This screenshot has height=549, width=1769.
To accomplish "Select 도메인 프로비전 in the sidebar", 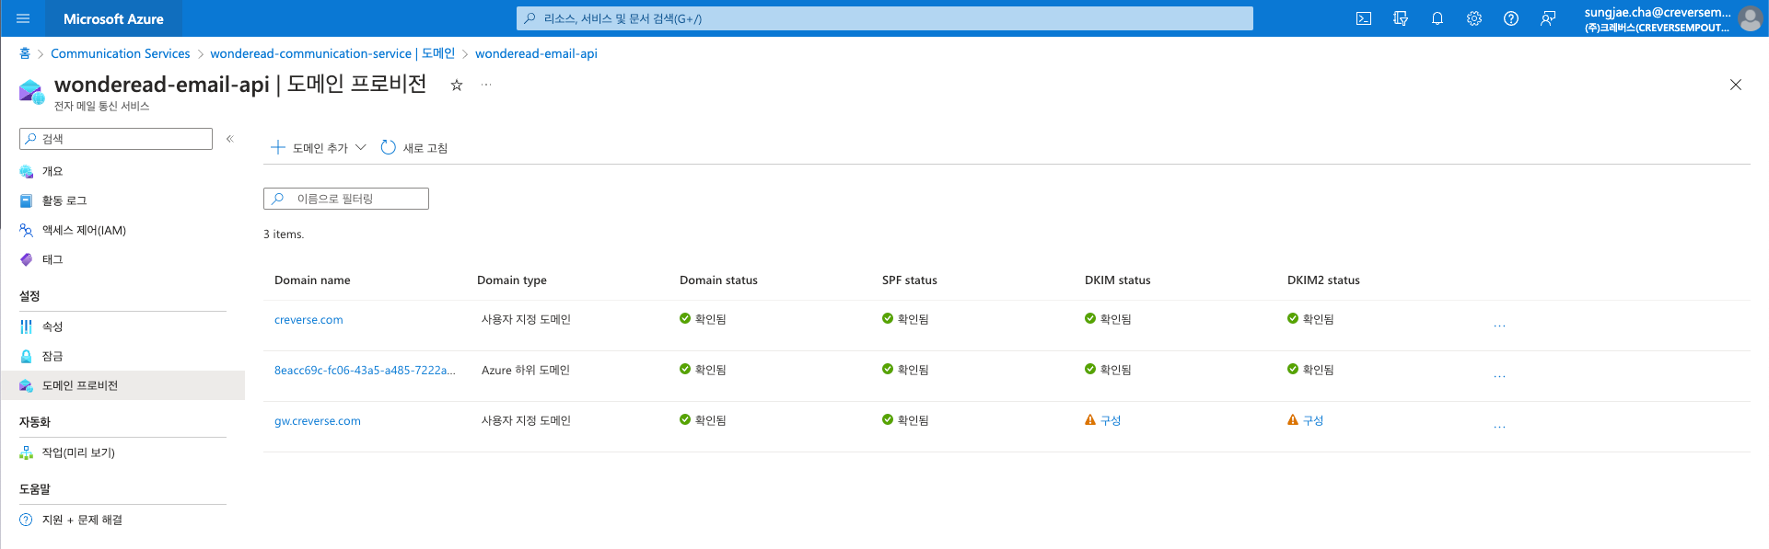I will pyautogui.click(x=122, y=385).
